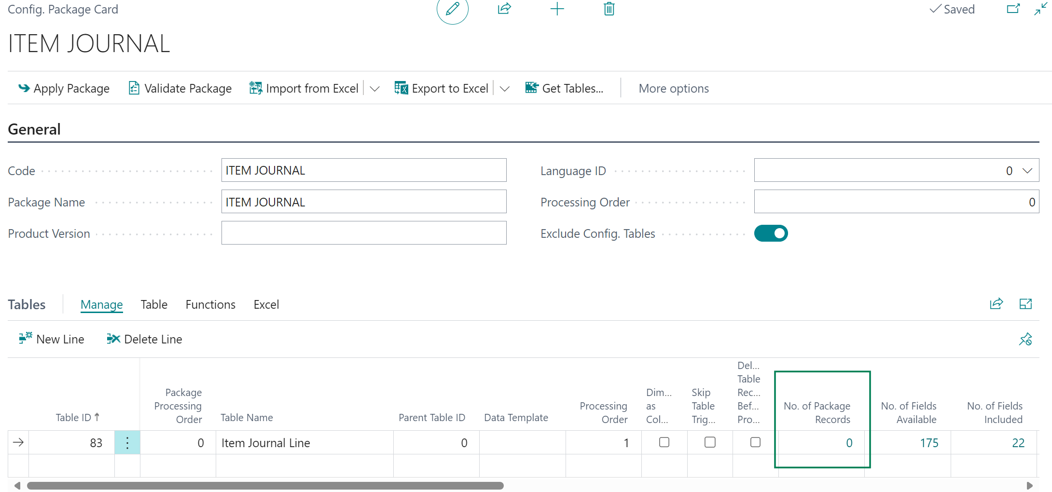Click the Product Version input field
Screen dimensions: 1052x492
[x=364, y=233]
